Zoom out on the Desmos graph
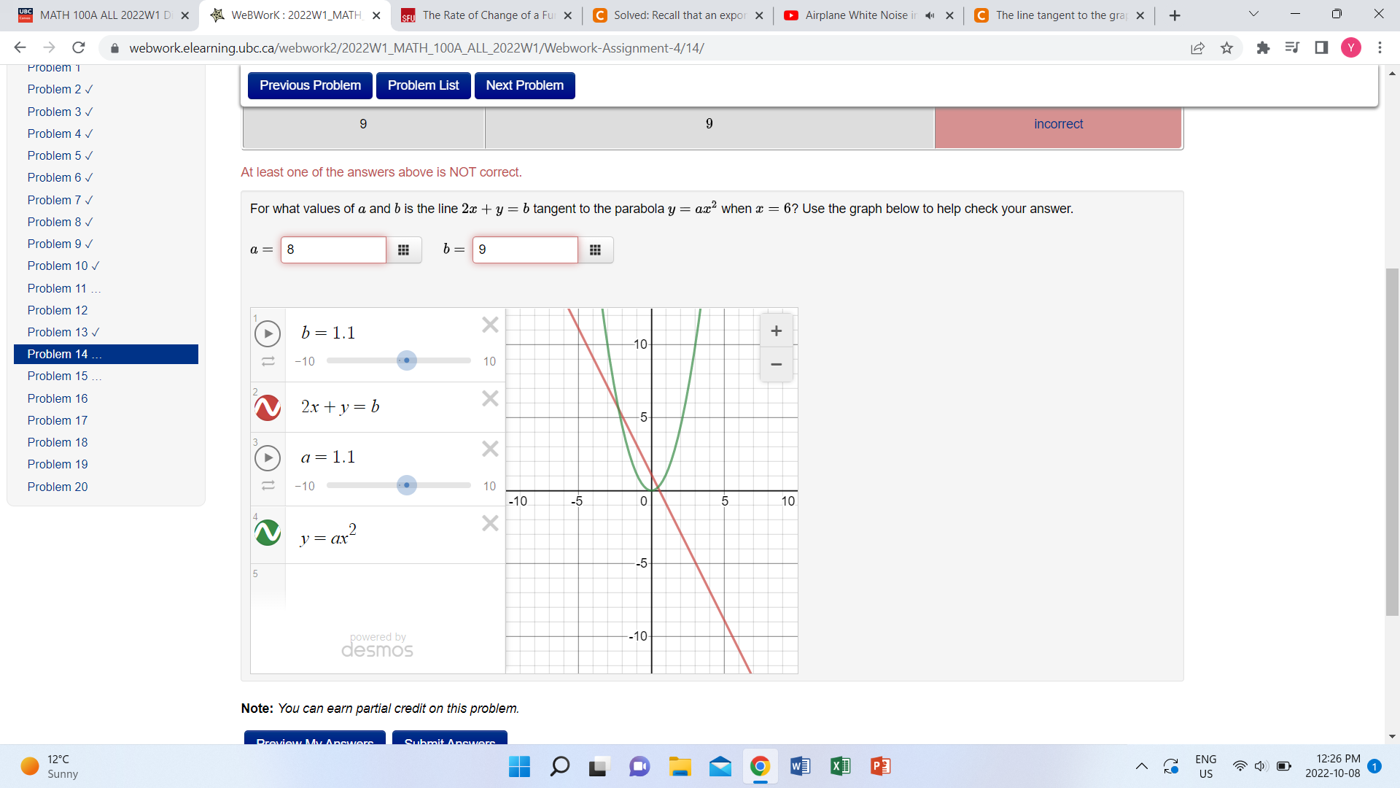This screenshot has width=1400, height=788. [x=775, y=365]
